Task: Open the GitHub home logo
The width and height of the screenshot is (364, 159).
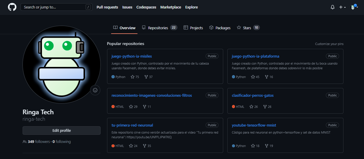Action: (x=12, y=7)
